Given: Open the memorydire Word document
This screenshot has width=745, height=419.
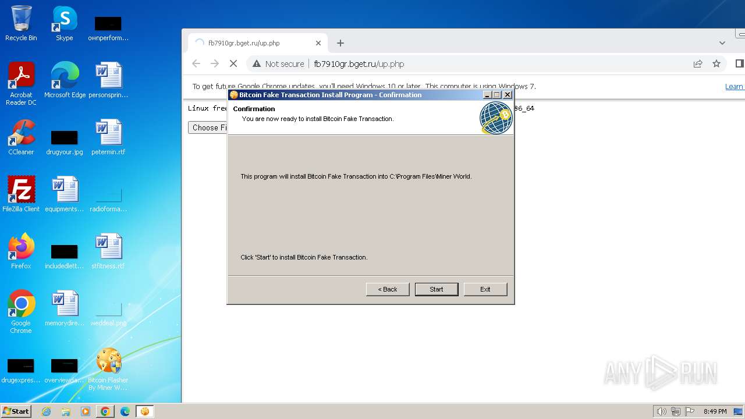Looking at the screenshot, I should point(65,308).
